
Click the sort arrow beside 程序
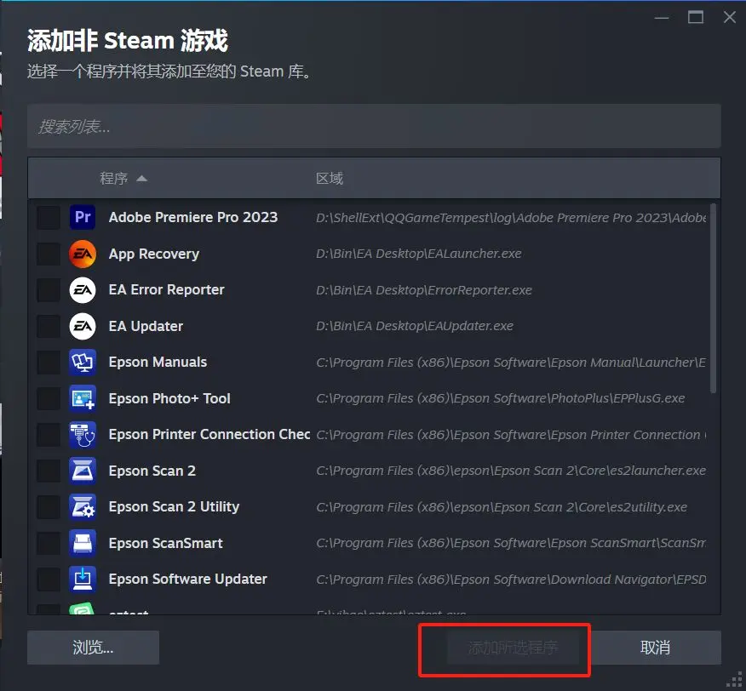(x=141, y=179)
